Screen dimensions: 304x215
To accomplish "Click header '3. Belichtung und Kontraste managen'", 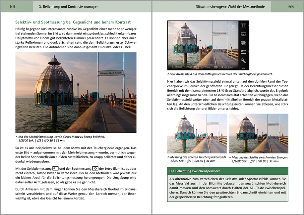I will coord(69,7).
